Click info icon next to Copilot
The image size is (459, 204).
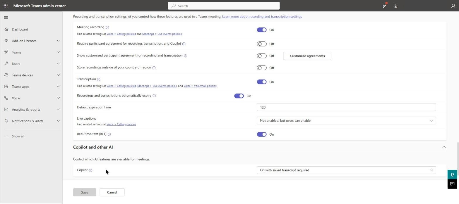click(x=91, y=170)
